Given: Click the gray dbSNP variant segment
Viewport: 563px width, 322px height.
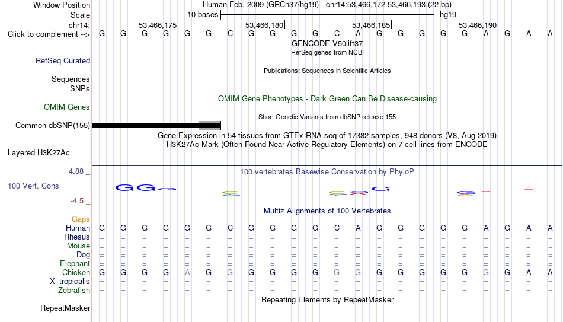Looking at the screenshot, I should pyautogui.click(x=210, y=126).
